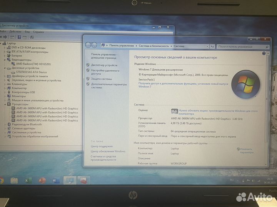Expand the Драйверы устройств памяти node
The height and width of the screenshot is (207, 277).
[5, 76]
